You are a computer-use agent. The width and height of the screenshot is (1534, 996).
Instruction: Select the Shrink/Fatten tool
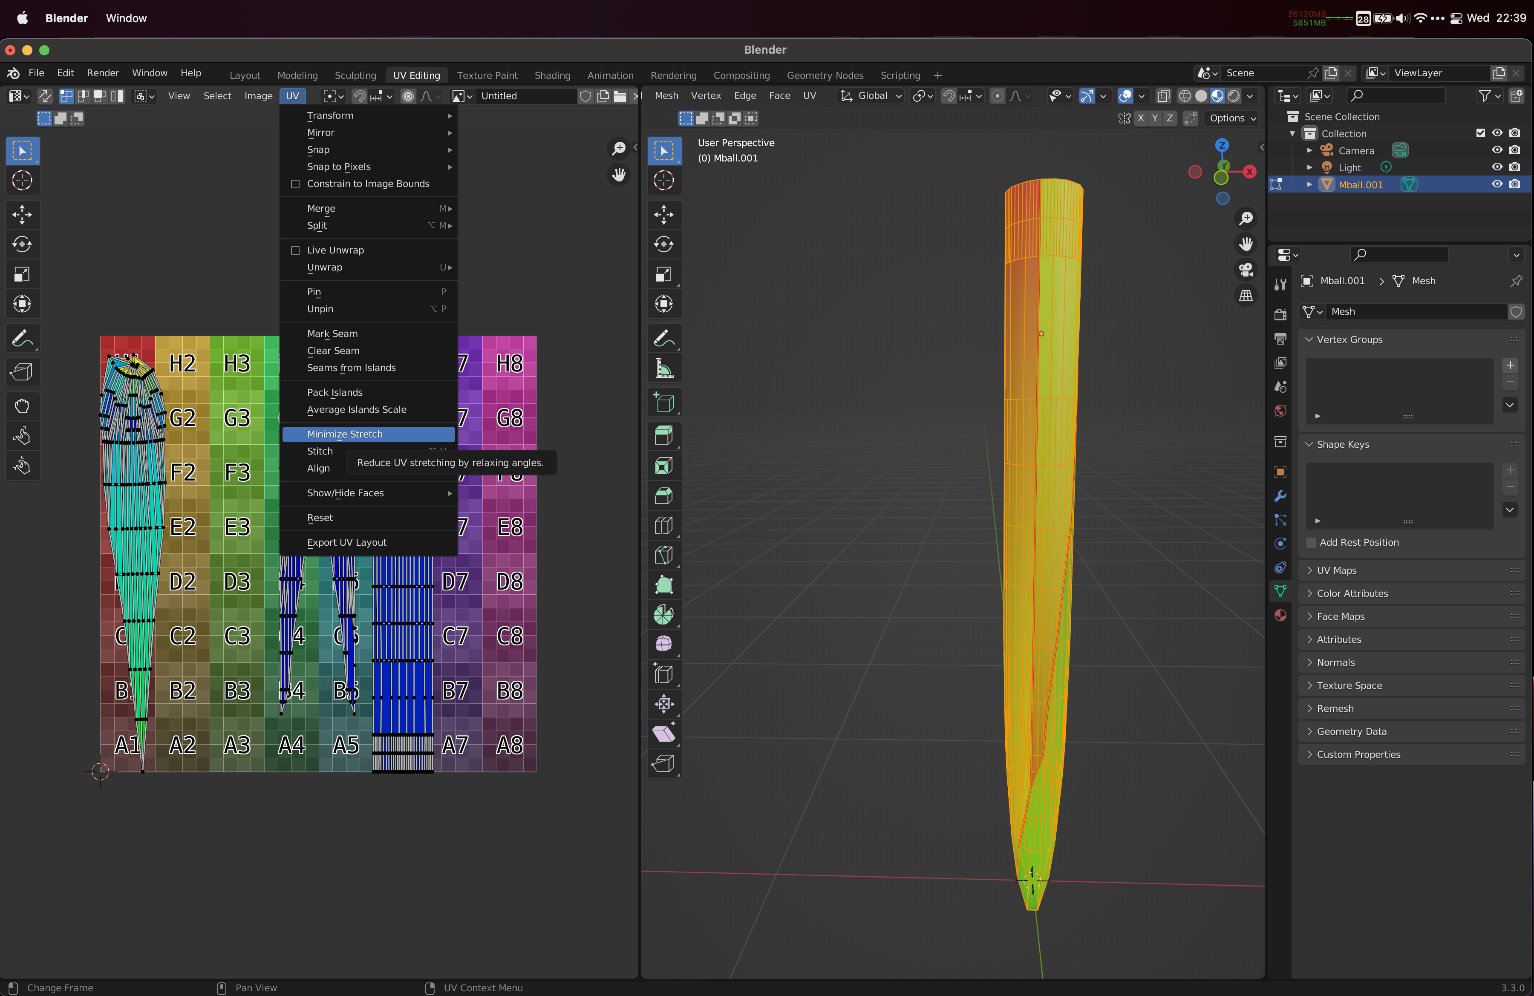(664, 703)
